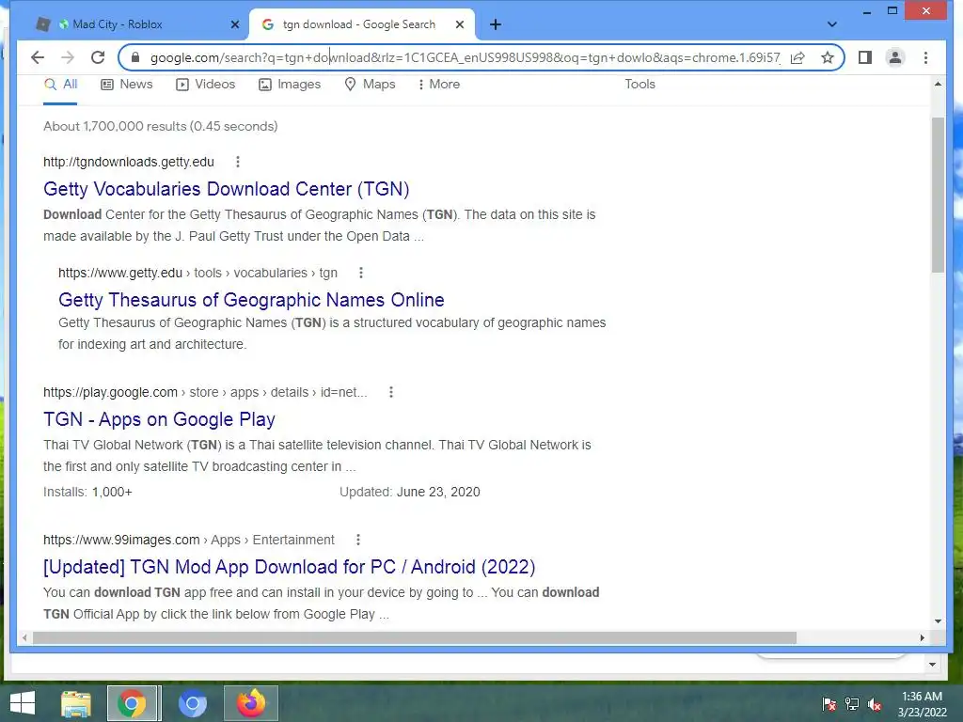Open Firefox from the taskbar

pyautogui.click(x=250, y=703)
